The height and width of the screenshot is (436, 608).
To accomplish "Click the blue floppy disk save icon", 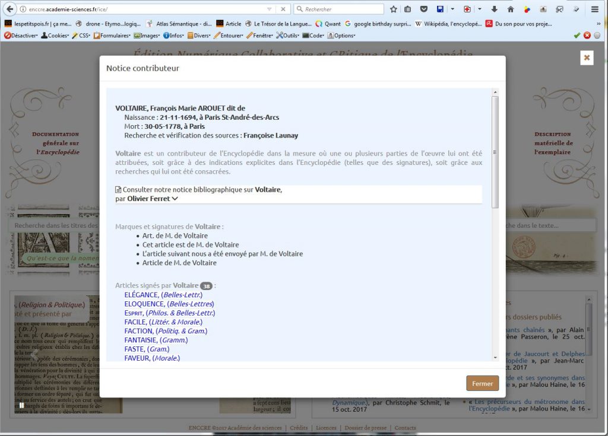I will tap(440, 9).
